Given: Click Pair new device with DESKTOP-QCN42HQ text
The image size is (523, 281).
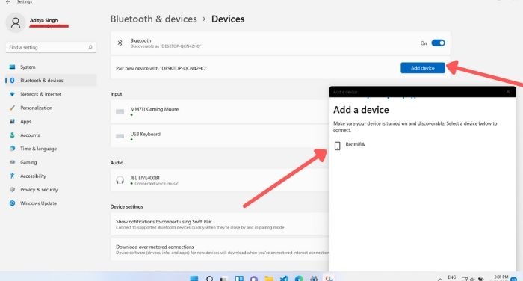Looking at the screenshot, I should click(161, 68).
